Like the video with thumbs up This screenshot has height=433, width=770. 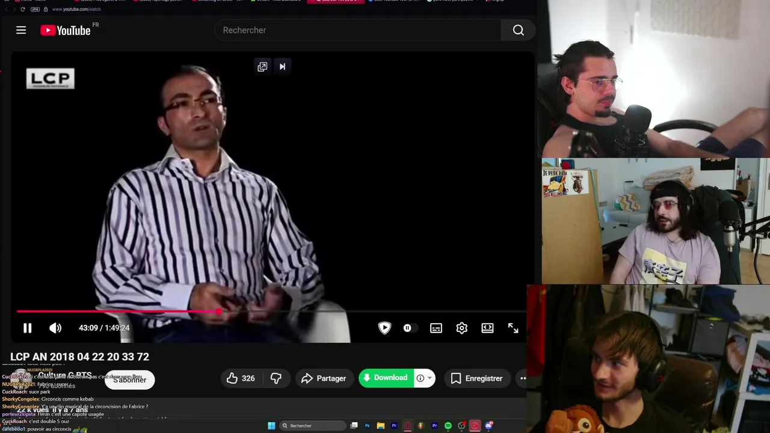pos(241,378)
